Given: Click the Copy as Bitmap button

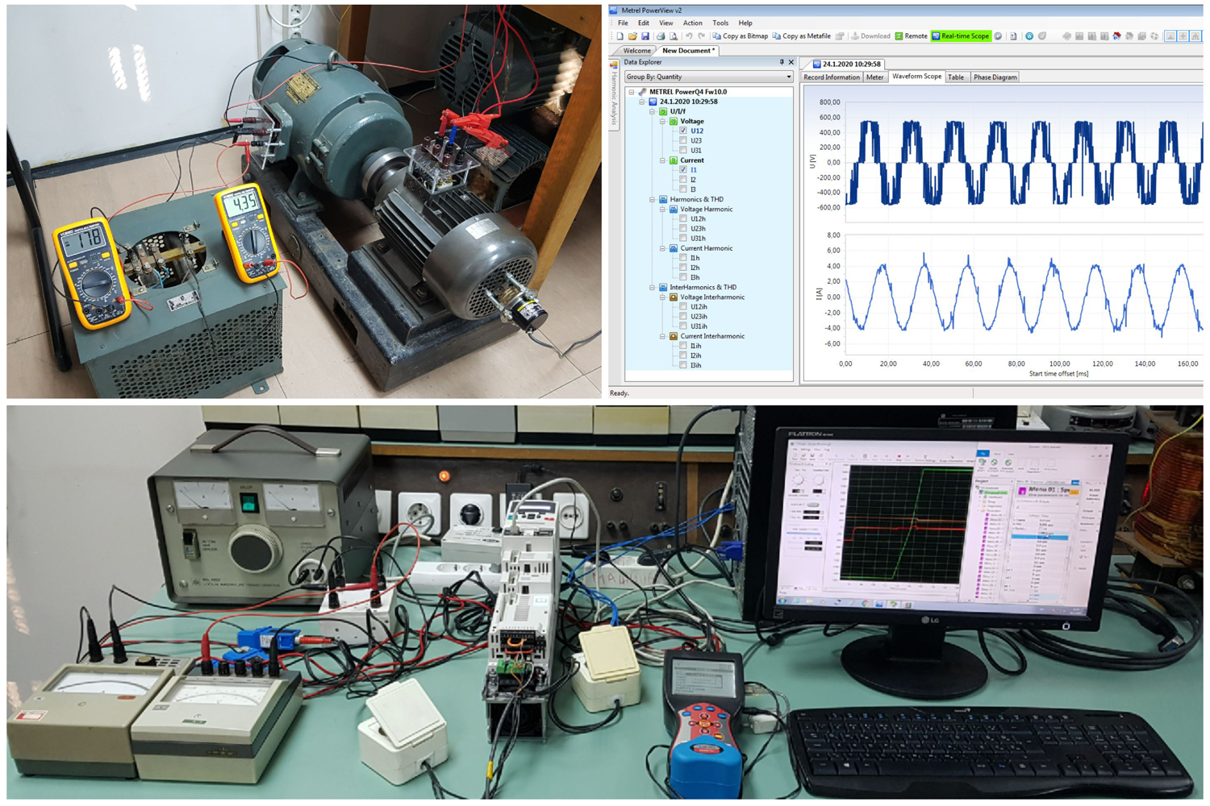Looking at the screenshot, I should click(x=740, y=36).
